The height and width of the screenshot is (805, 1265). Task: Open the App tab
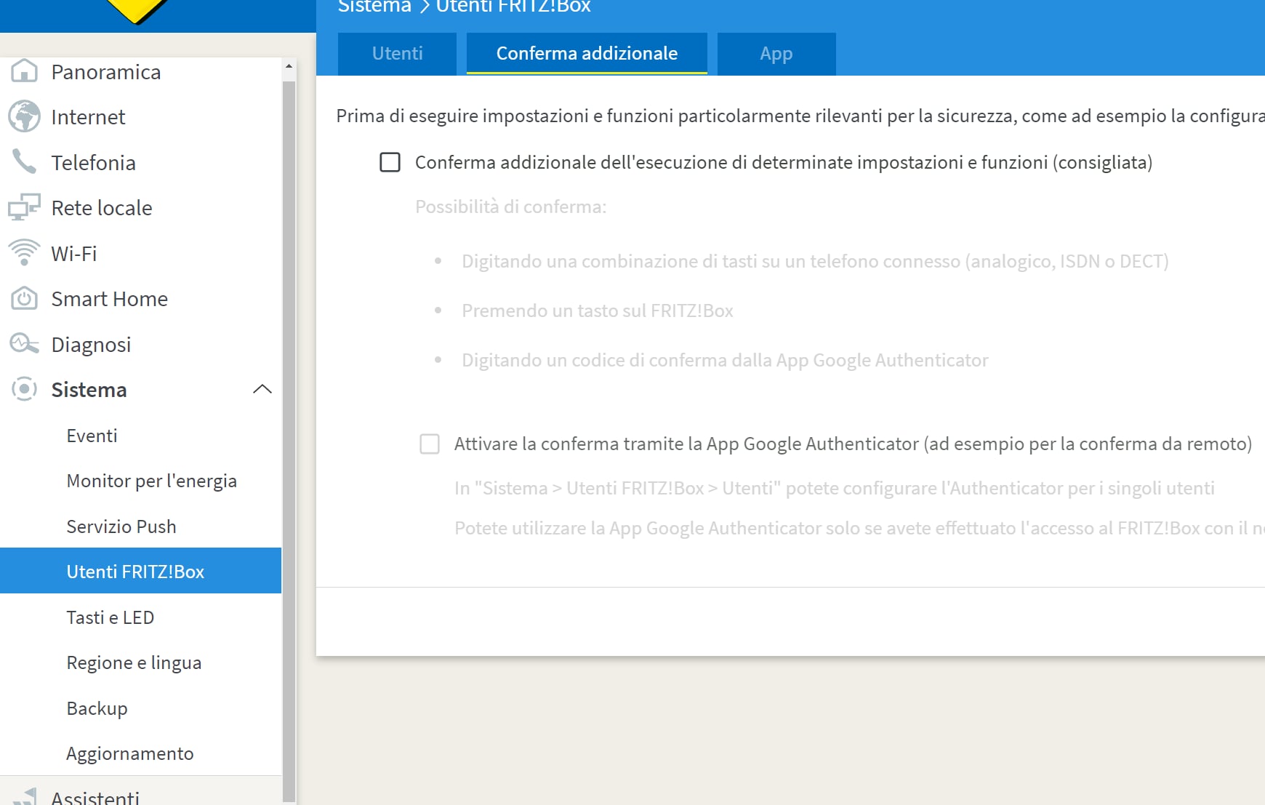tap(776, 54)
